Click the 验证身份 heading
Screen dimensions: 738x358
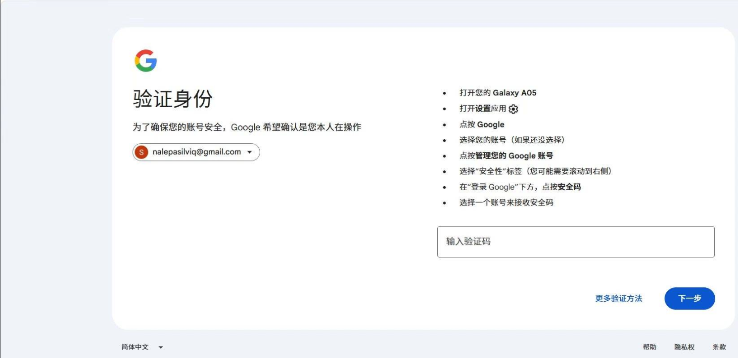173,99
